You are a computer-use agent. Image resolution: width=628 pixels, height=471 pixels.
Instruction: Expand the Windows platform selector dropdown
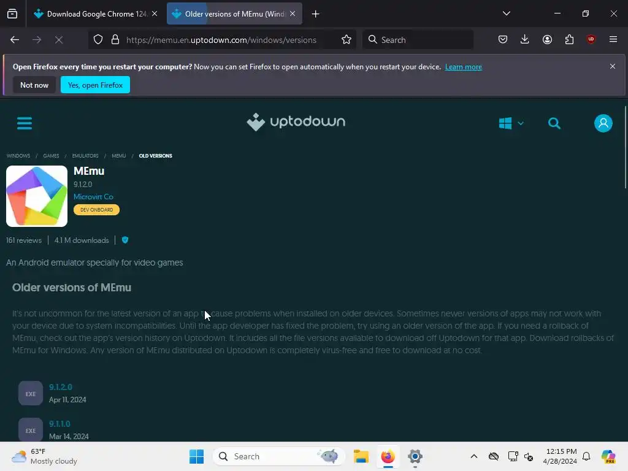pos(511,123)
